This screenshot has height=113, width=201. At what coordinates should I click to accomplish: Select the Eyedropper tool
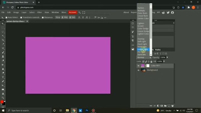click(x=3, y=44)
